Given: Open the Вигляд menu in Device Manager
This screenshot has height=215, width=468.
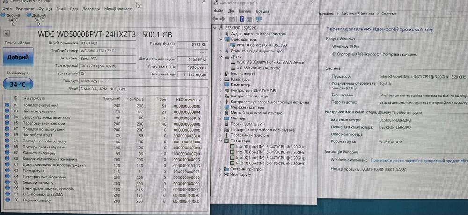Looking at the screenshot, I should point(245,11).
